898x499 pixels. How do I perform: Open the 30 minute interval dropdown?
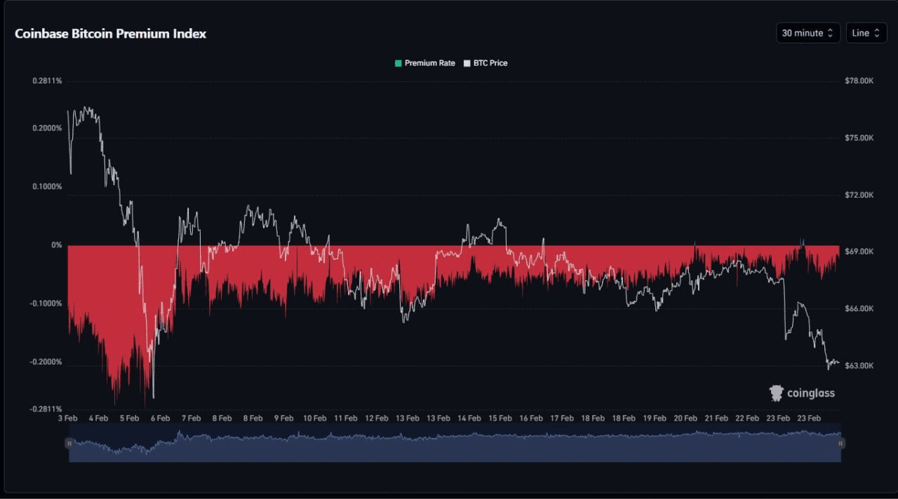click(807, 33)
